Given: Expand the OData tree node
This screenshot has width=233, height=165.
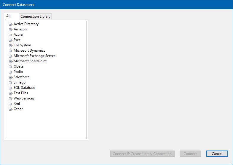Looking at the screenshot, I should click(x=10, y=67).
